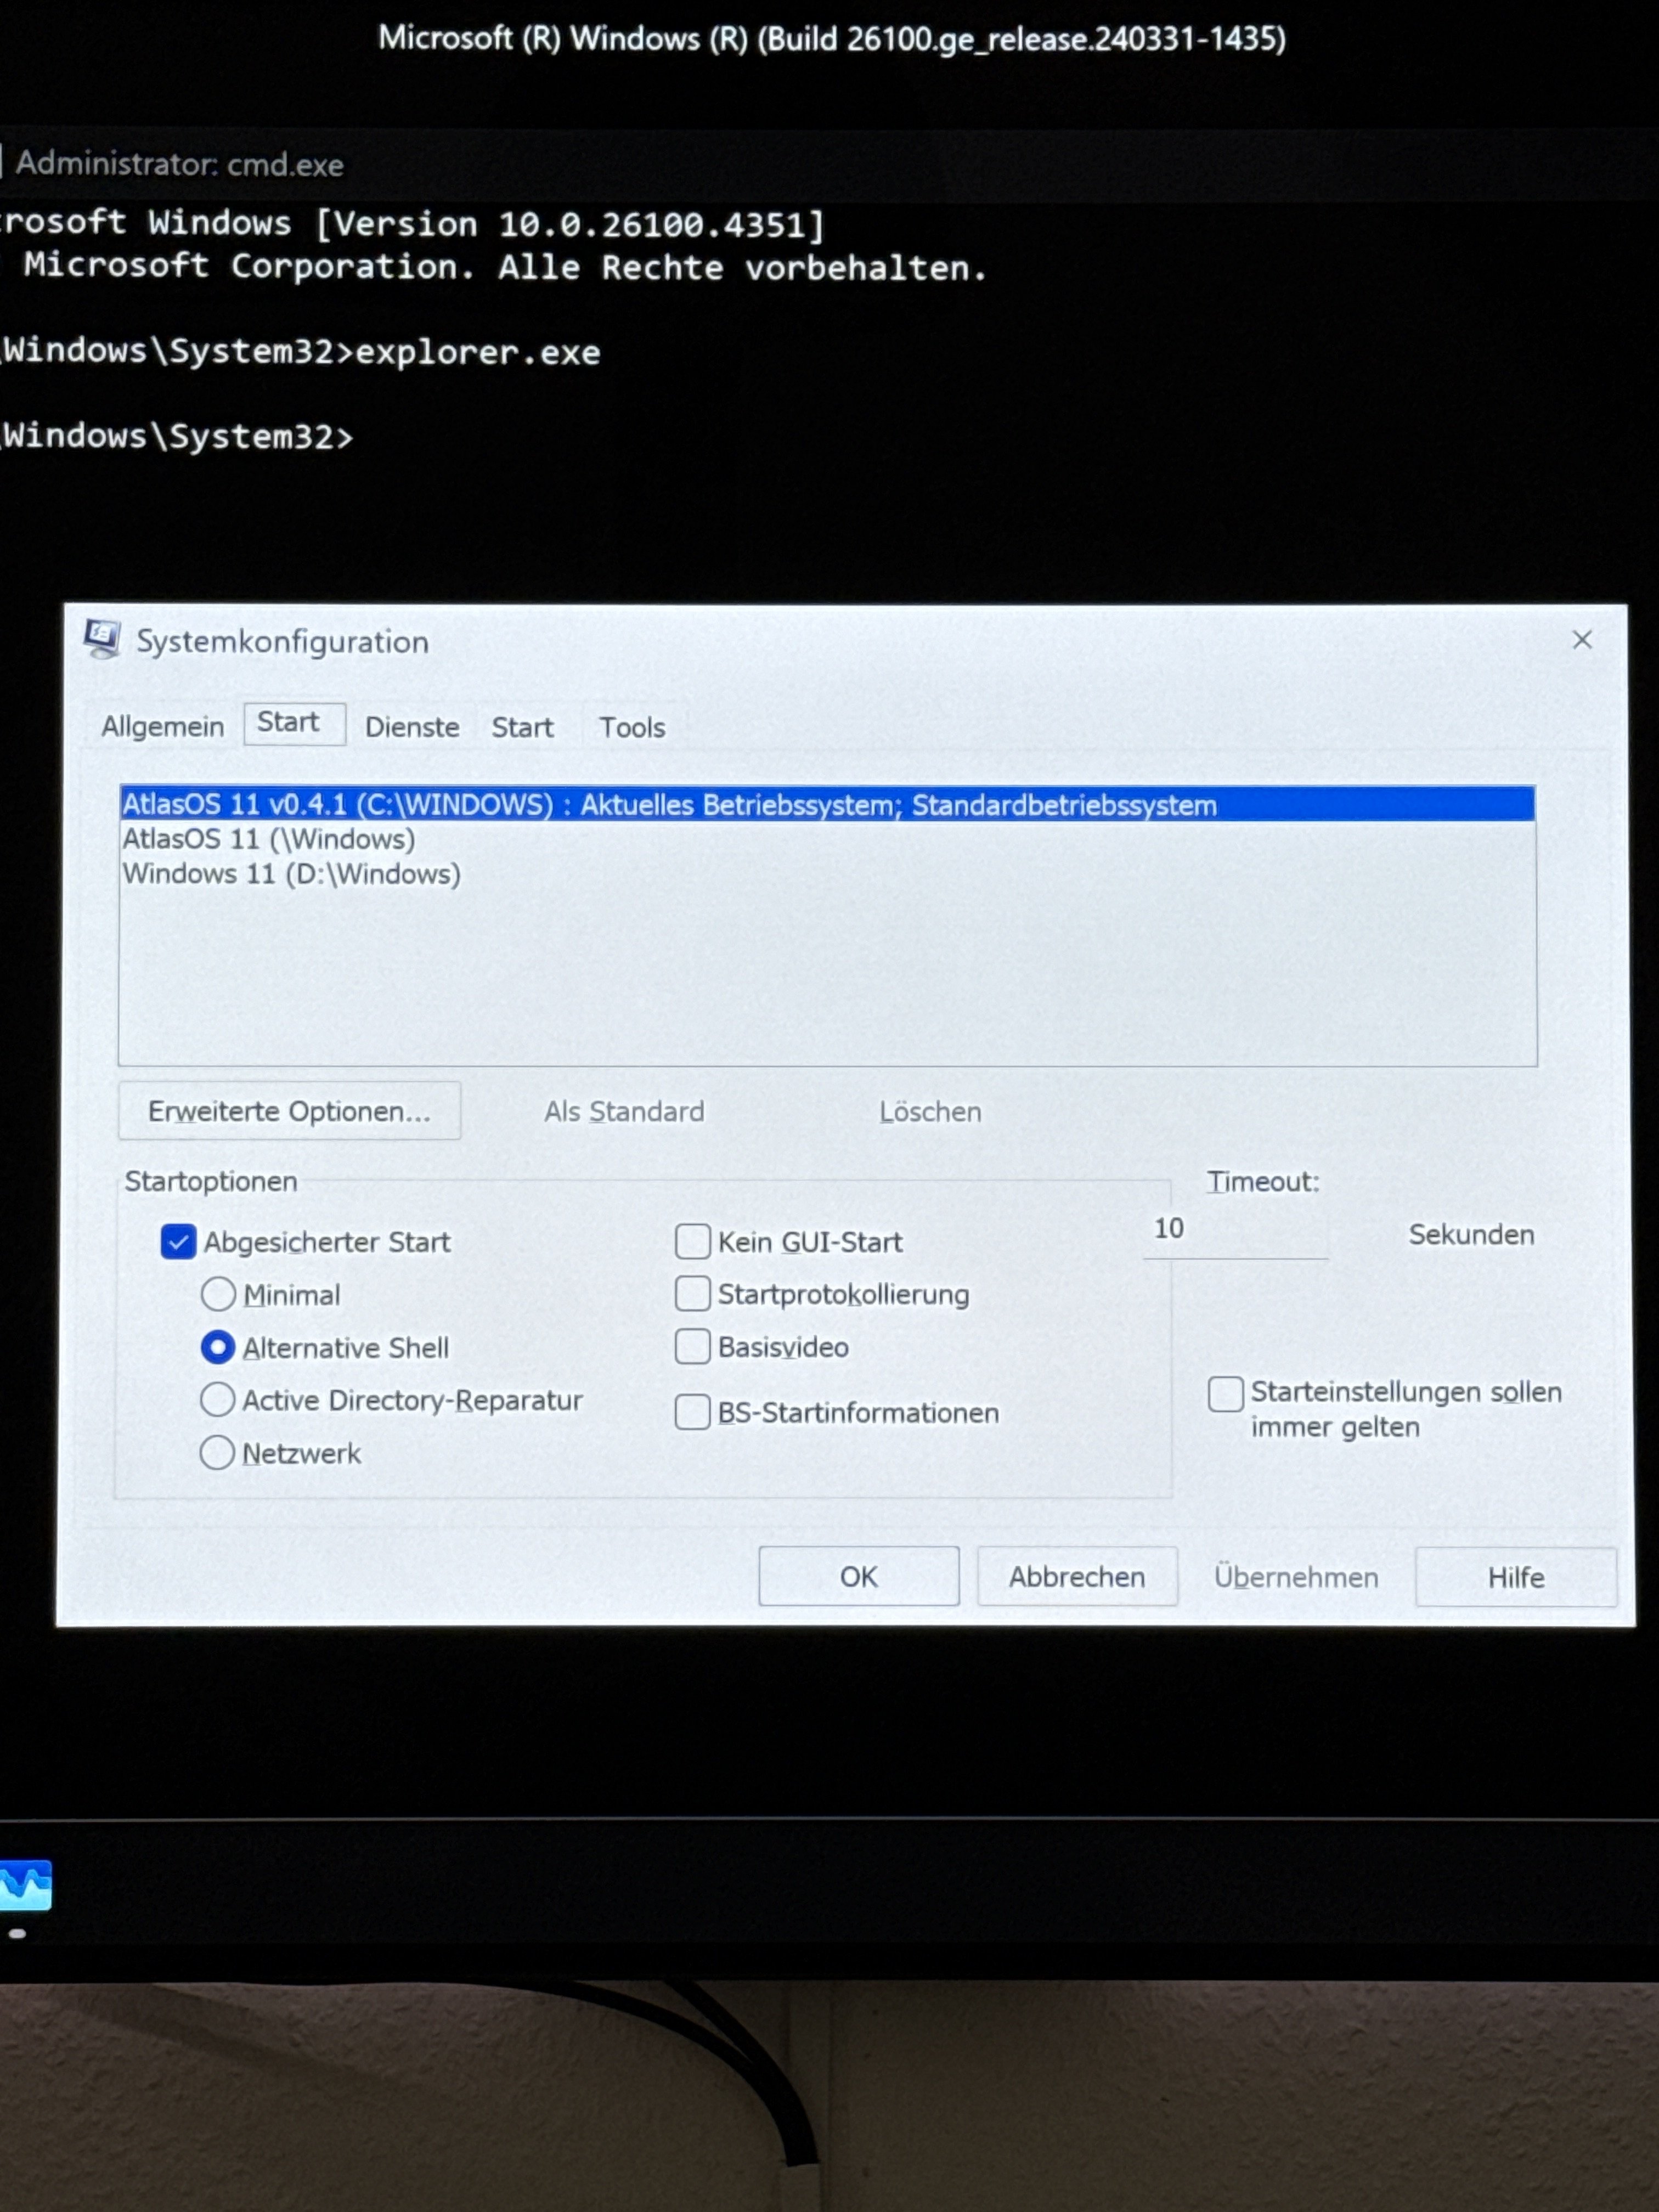Image resolution: width=1659 pixels, height=2212 pixels.
Task: Open the Dienste tab
Action: coord(412,727)
